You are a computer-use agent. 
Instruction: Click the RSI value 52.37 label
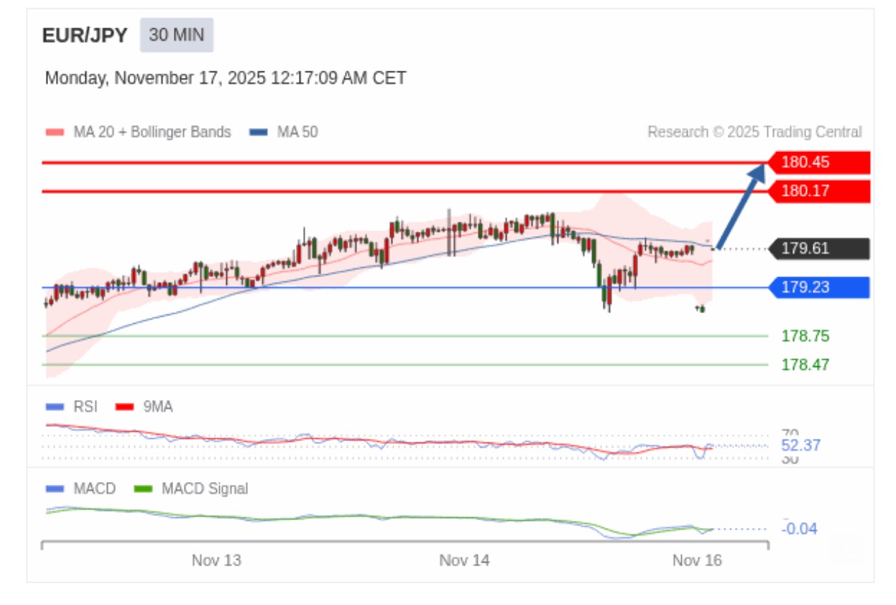(801, 446)
